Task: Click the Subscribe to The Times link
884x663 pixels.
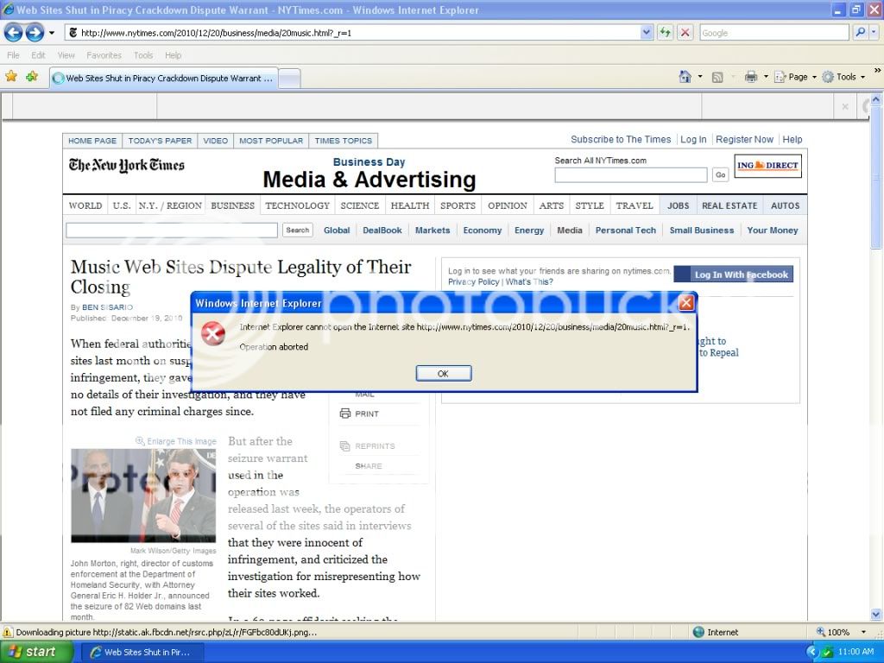Action: coord(621,139)
